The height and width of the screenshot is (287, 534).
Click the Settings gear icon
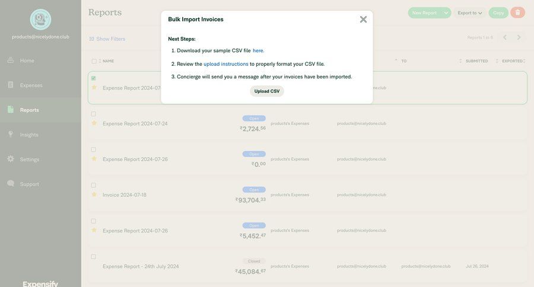tap(11, 159)
